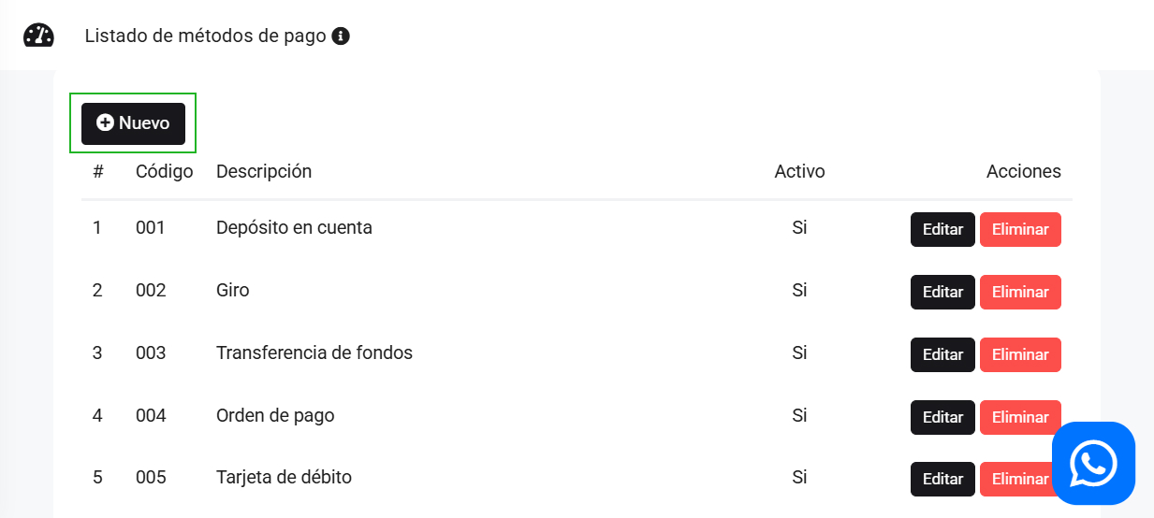Click the Listado de métodos de pago title
Image resolution: width=1154 pixels, height=518 pixels.
click(205, 36)
